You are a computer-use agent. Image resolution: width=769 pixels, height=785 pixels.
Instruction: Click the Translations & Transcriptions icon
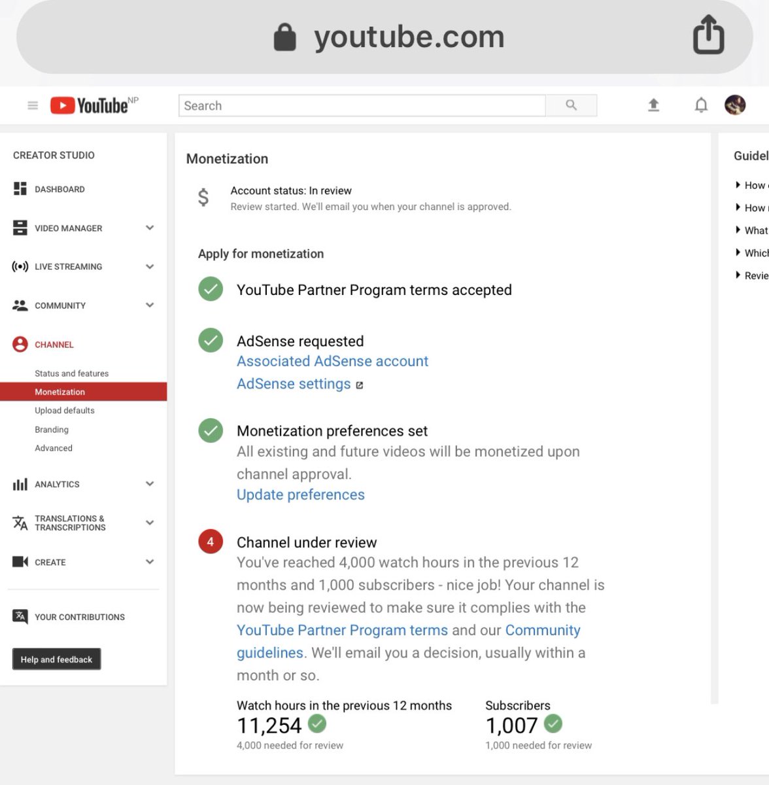tap(20, 523)
